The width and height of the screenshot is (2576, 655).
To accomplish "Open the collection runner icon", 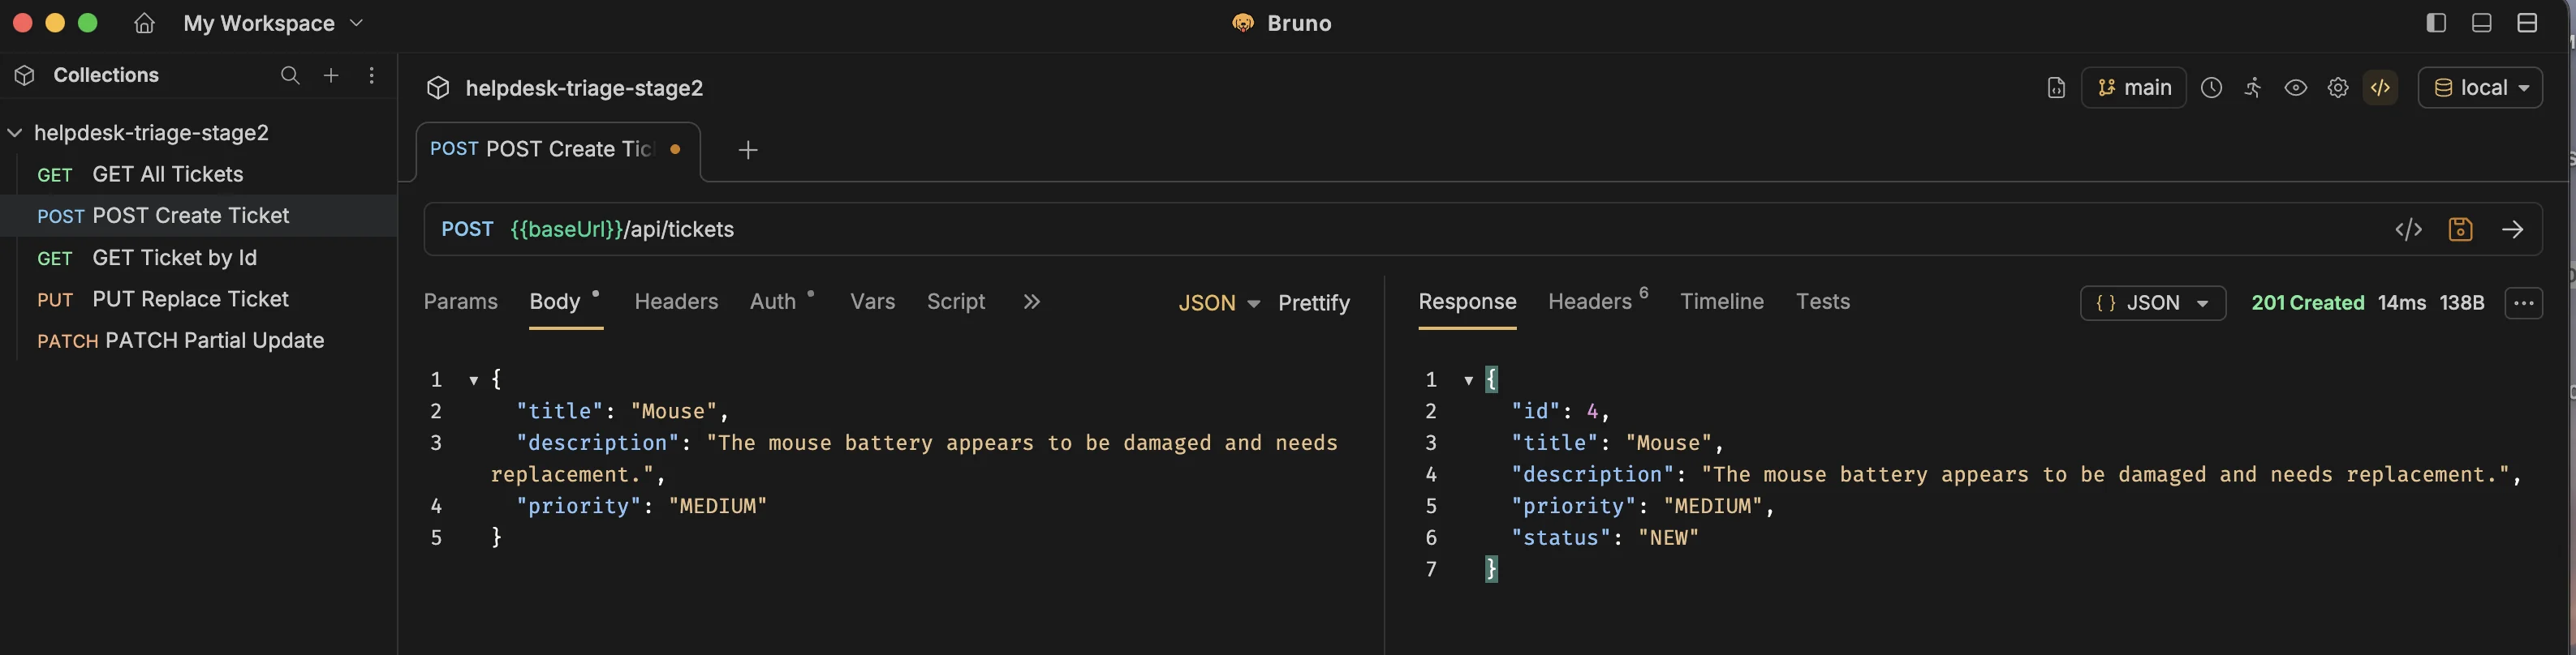I will pos(2253,88).
